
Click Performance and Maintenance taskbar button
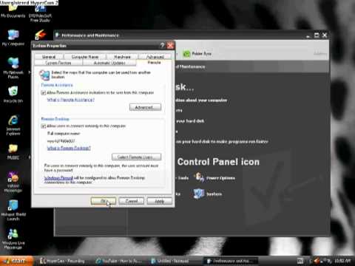pyautogui.click(x=230, y=261)
